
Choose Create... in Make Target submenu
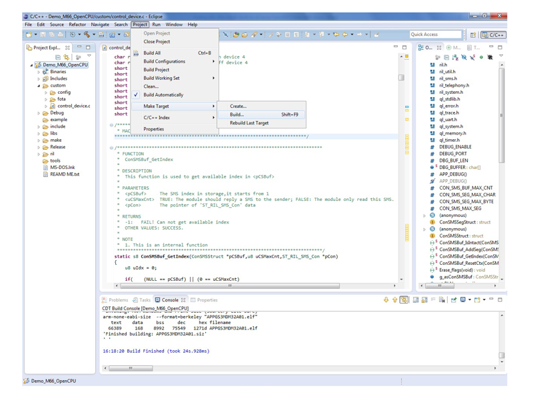pos(261,106)
